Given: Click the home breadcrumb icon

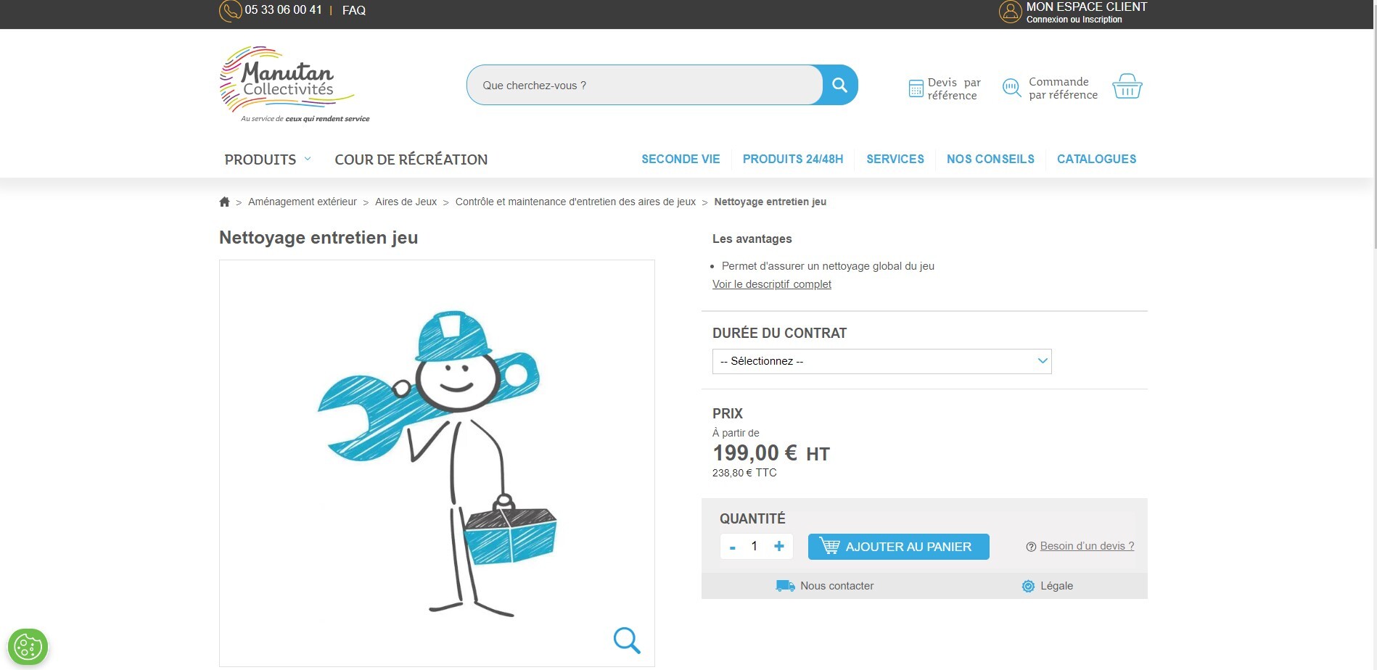Looking at the screenshot, I should point(224,202).
